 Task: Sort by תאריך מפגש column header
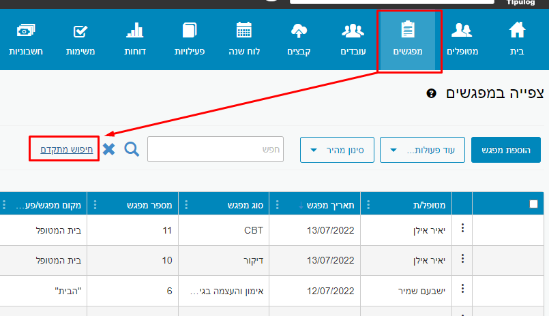[330, 205]
